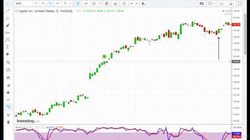This screenshot has height=140, width=250.
Task: Toggle magnet mode snapping
Action: pos(8,78)
